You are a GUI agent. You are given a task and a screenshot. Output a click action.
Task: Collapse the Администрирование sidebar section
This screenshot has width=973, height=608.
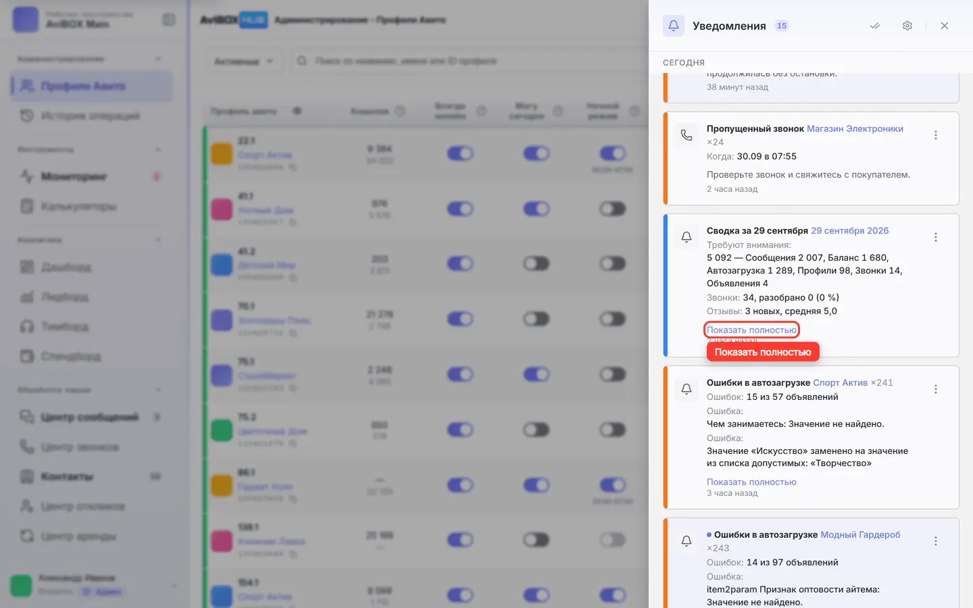[x=158, y=59]
